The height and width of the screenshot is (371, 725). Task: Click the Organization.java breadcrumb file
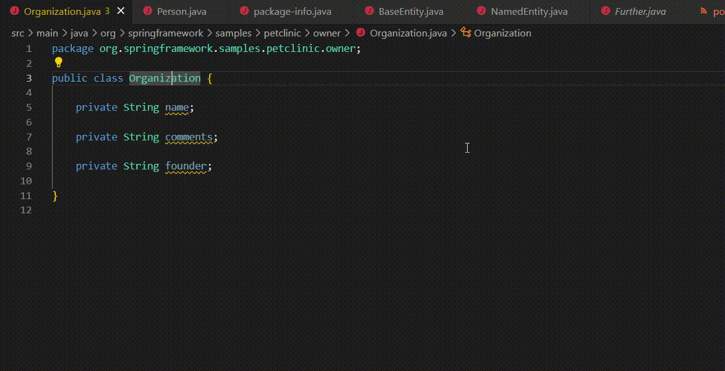408,33
